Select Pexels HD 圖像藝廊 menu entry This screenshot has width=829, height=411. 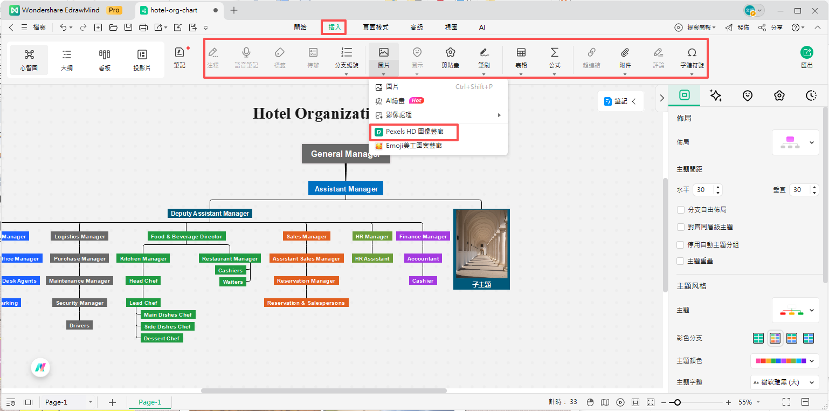click(x=414, y=132)
